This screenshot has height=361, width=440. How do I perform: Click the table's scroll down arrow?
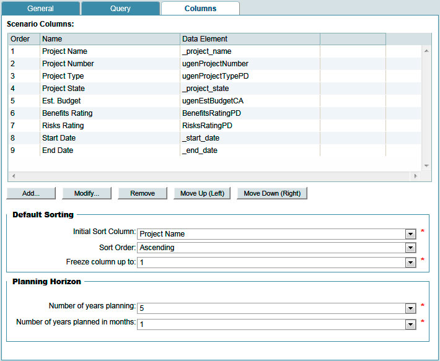(426, 166)
